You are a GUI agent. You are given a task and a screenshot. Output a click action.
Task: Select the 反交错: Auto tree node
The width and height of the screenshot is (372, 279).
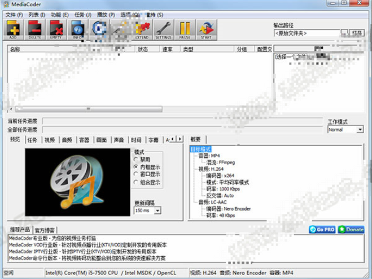pyautogui.click(x=220, y=196)
